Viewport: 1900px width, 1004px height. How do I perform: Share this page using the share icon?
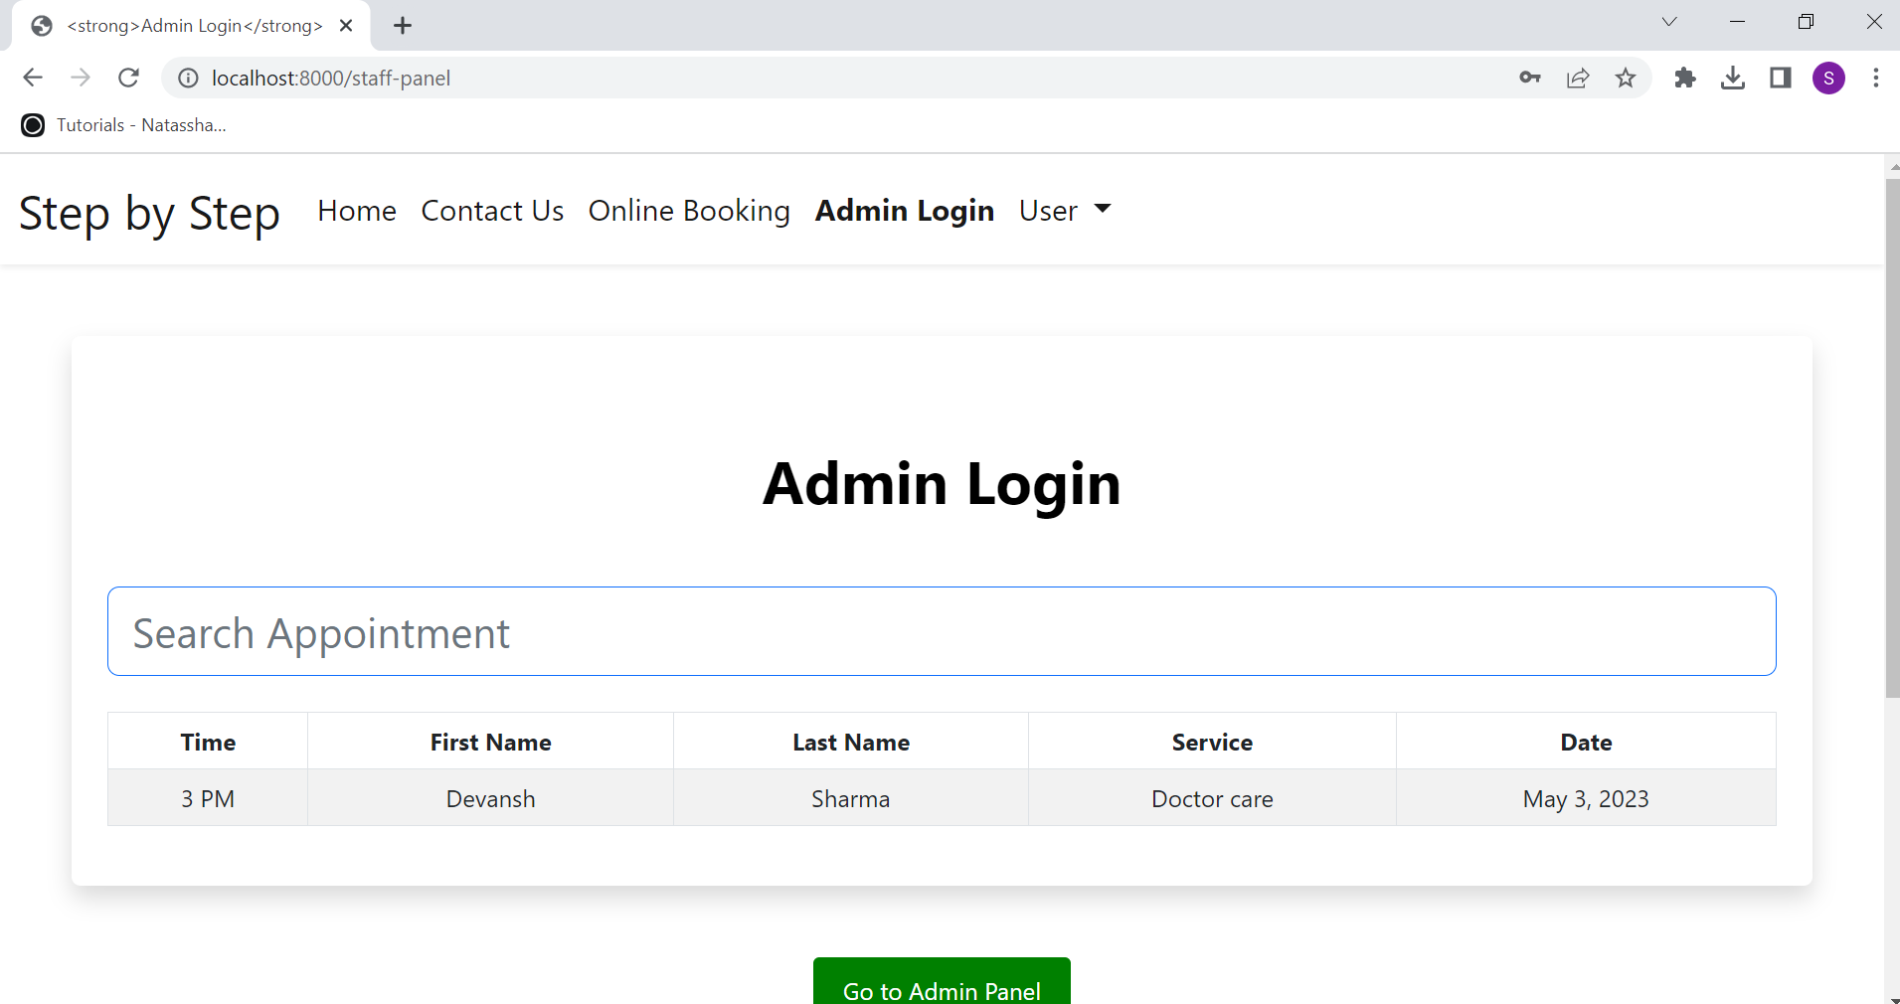(1578, 78)
